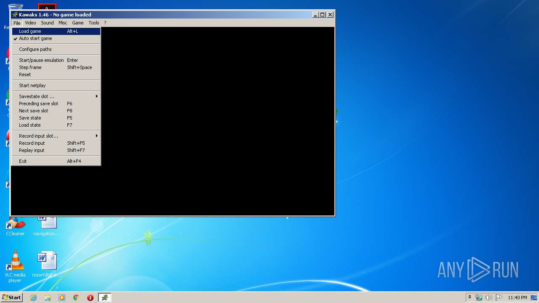Open the Game menu
The image size is (539, 303).
tap(78, 23)
